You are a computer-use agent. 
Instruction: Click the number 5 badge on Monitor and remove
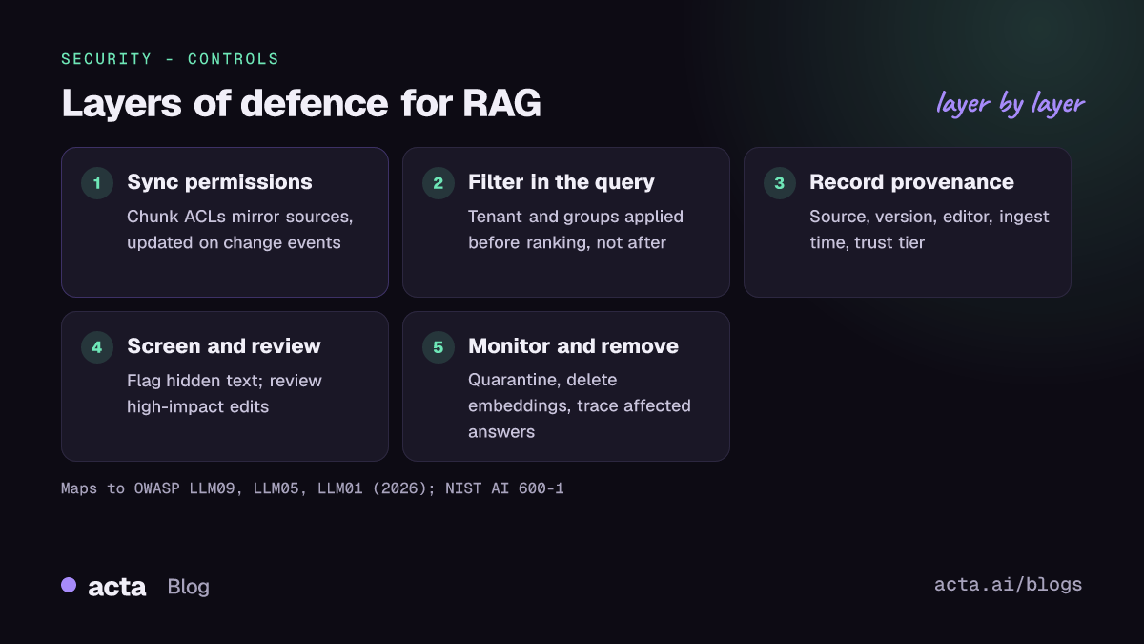point(438,347)
